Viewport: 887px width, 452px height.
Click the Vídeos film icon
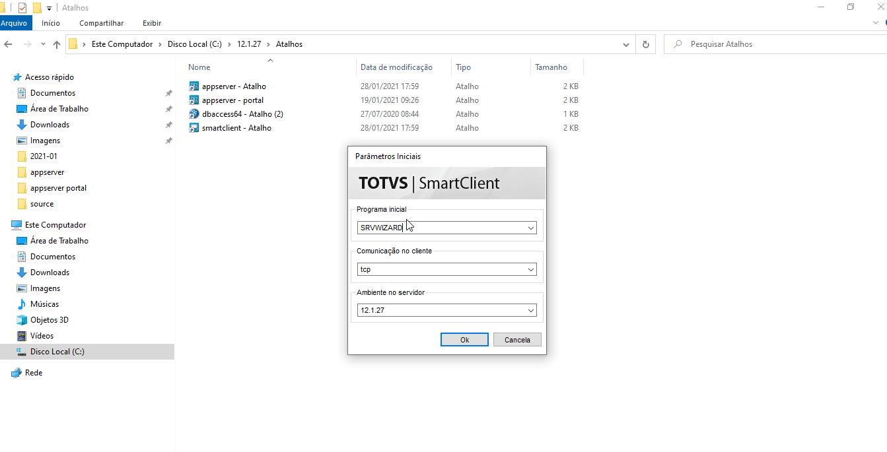pyautogui.click(x=22, y=336)
